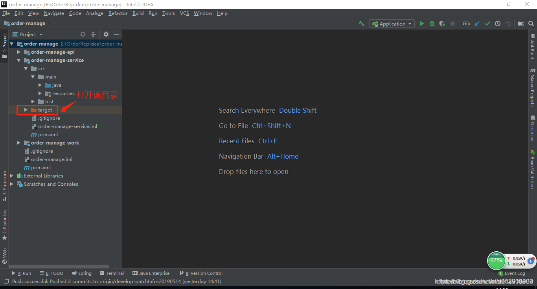Show Git history clock icon

click(498, 24)
